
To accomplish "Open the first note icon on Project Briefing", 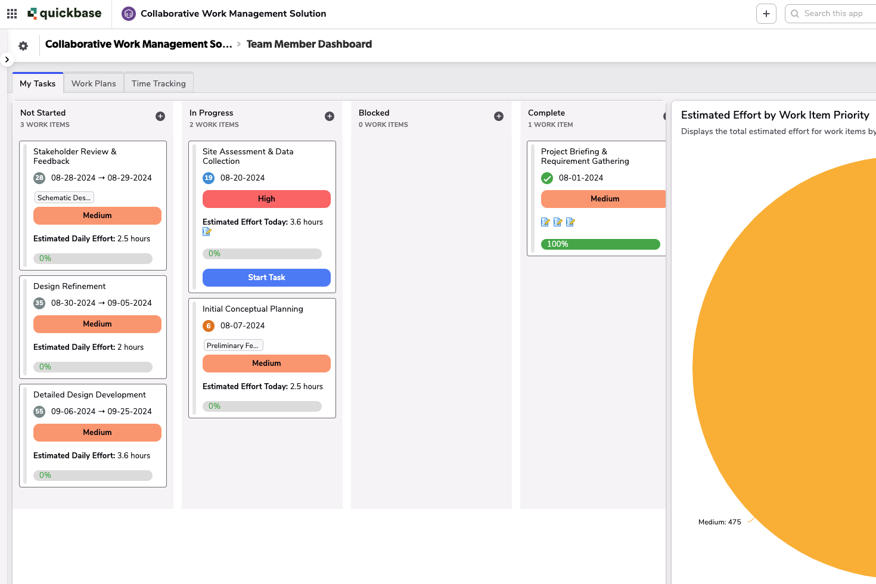I will click(545, 222).
